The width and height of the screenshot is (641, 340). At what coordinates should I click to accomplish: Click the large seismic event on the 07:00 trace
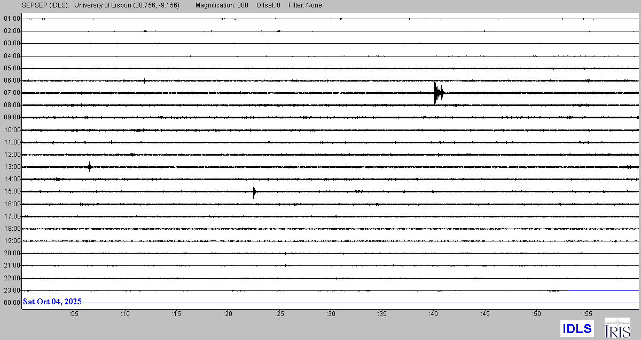437,93
